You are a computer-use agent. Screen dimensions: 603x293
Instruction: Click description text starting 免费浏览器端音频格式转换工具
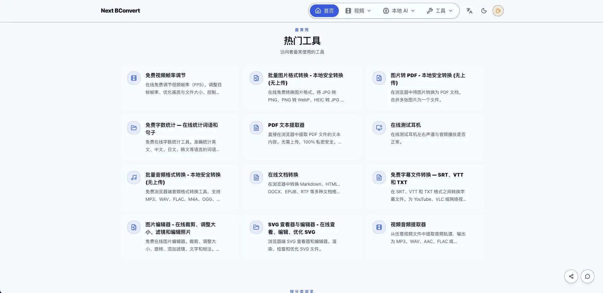coord(183,195)
